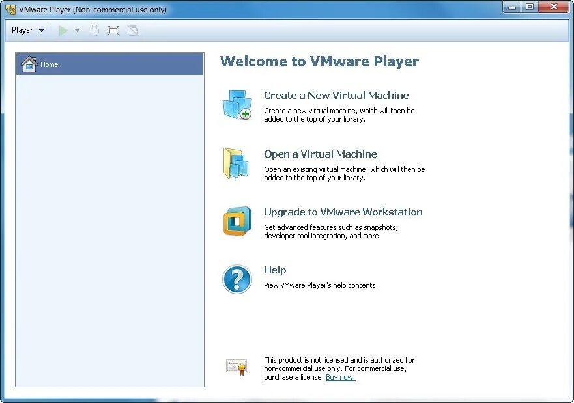Click the Send Ctrl+Alt+Del toolbar icon
This screenshot has width=574, height=403.
point(94,31)
